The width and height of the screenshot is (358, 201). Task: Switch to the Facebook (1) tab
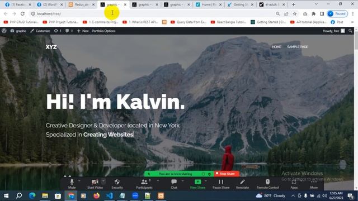pos(18,4)
